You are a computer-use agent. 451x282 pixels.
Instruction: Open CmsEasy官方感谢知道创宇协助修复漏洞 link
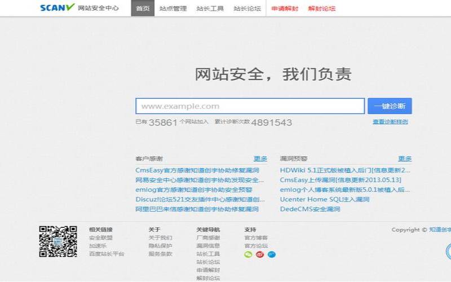pos(197,170)
